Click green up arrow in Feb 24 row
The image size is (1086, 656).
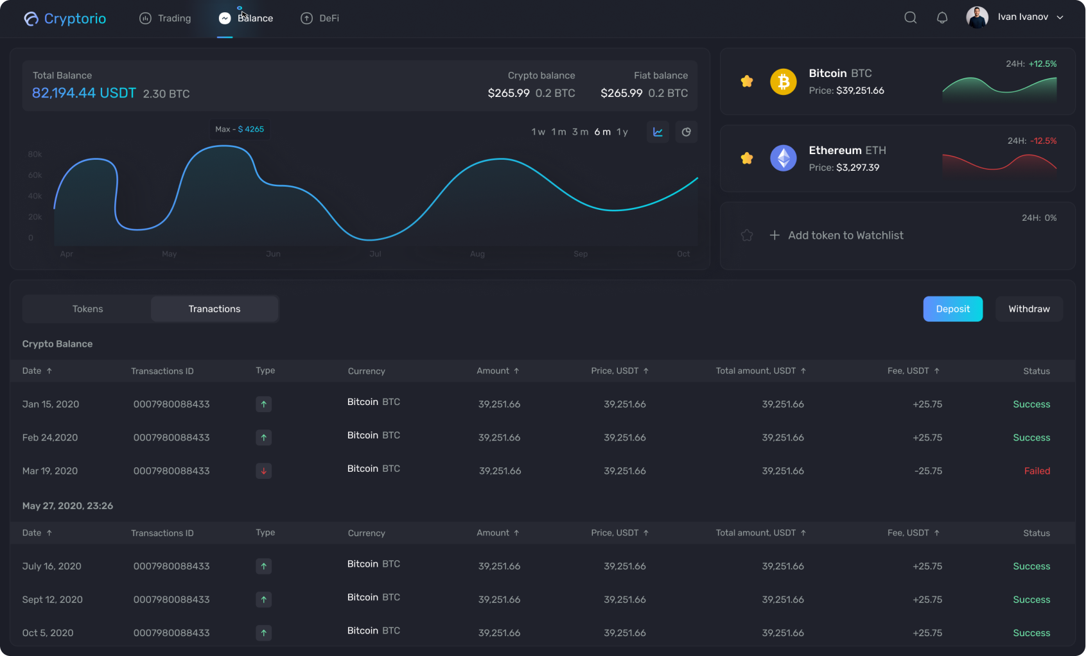263,438
